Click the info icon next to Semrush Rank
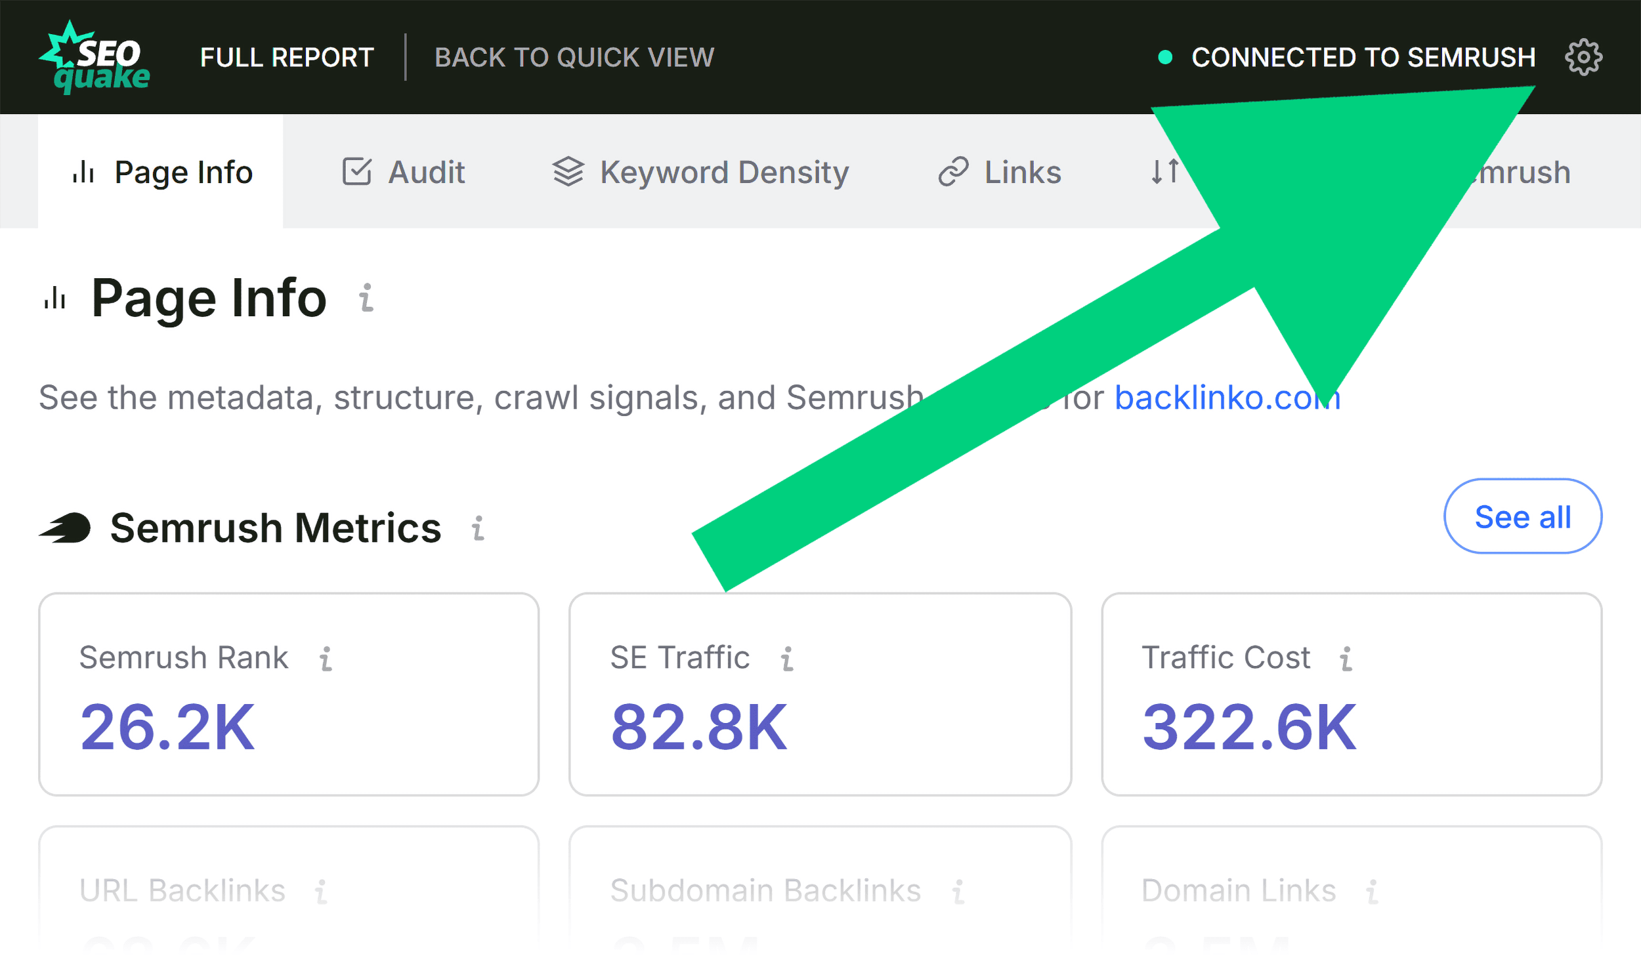 pos(326,658)
